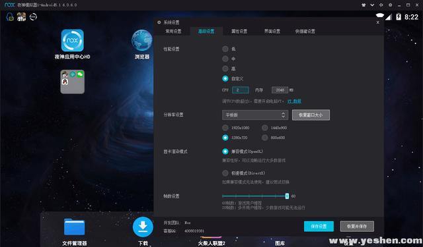423x247 pixels.
Task: Switch to the 高级设置 tab
Action: 206,32
